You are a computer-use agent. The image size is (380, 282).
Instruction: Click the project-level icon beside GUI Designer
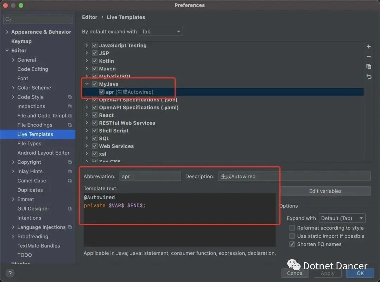tap(70, 208)
